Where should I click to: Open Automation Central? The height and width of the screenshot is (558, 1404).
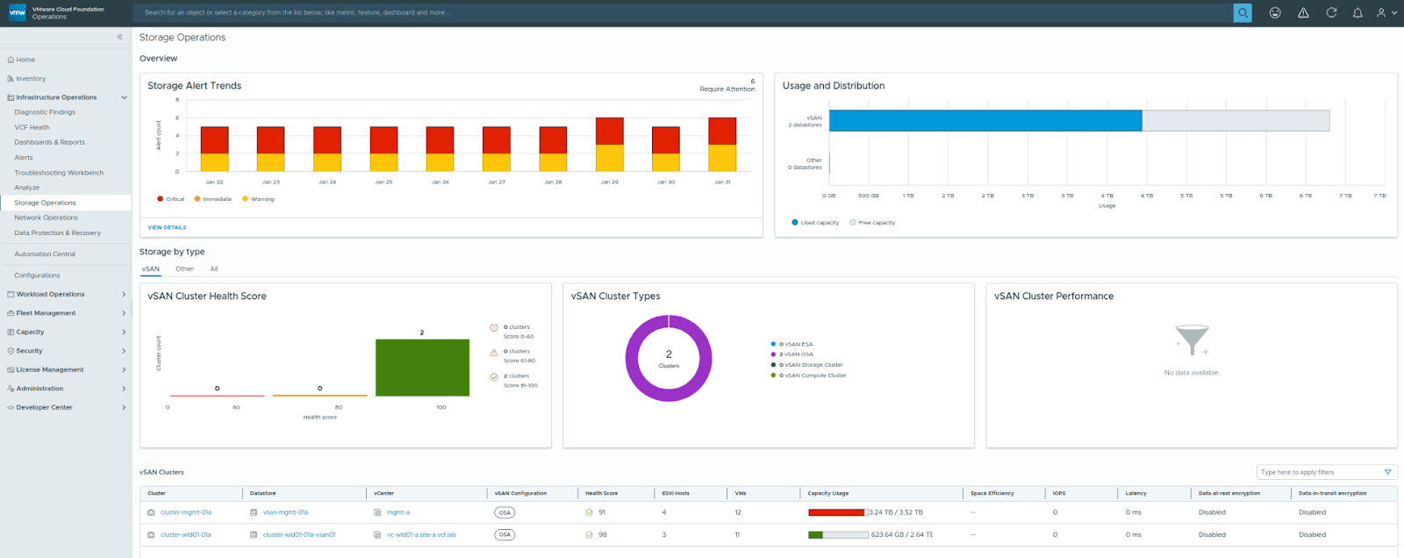point(45,254)
